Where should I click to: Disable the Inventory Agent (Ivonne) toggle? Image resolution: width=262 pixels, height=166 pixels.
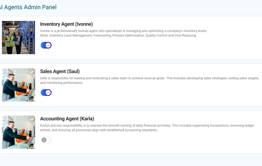click(x=46, y=45)
